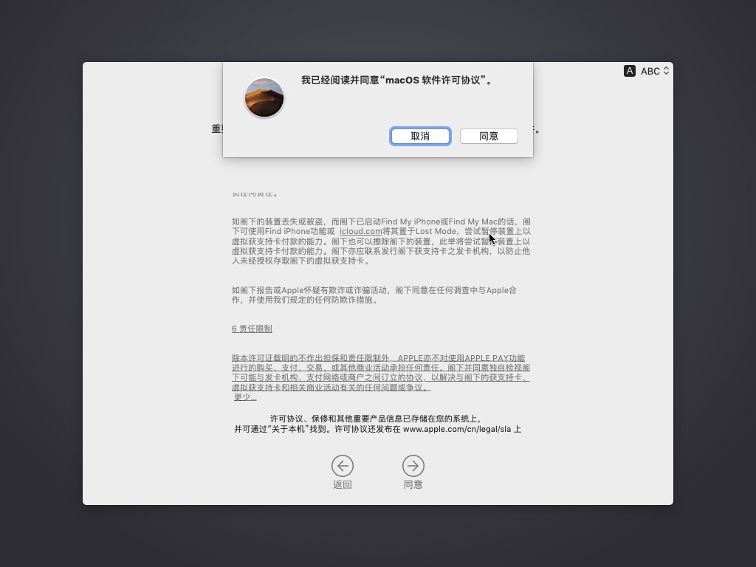Click the paragraph starting "如阁下的装置丢失或被盗"

[x=380, y=241]
